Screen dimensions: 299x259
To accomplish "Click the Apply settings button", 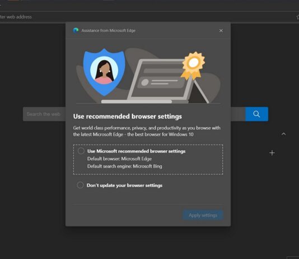I will [x=203, y=215].
